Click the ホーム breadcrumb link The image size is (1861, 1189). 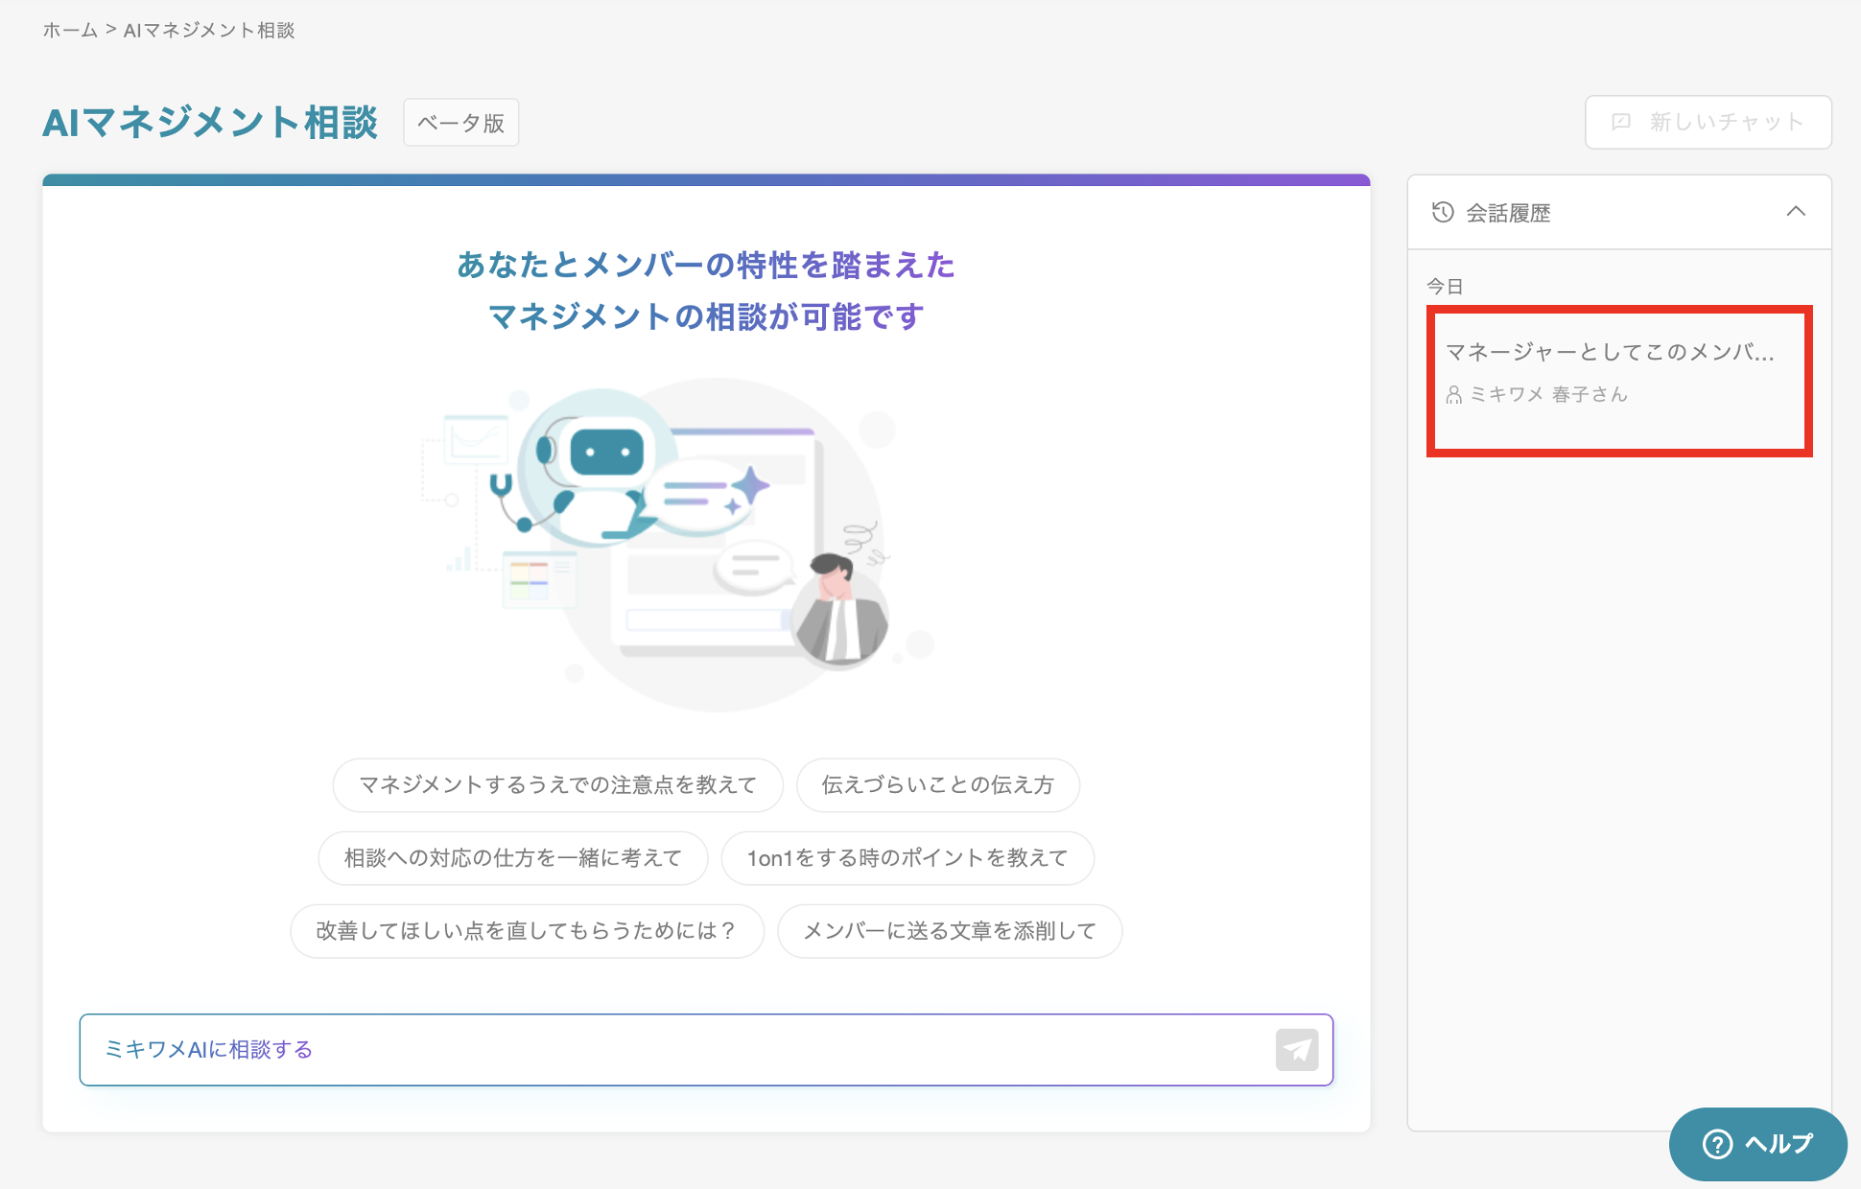[x=70, y=31]
